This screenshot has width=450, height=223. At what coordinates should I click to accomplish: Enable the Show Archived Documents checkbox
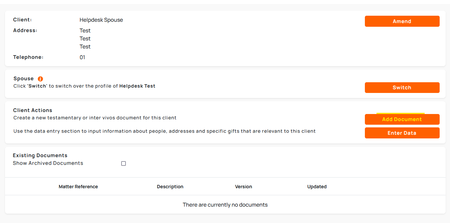tap(124, 163)
